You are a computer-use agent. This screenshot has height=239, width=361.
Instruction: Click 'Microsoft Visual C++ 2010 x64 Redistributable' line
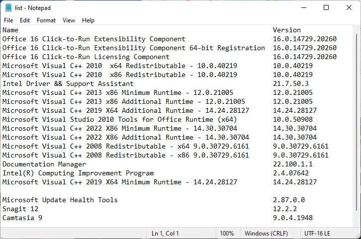point(120,66)
